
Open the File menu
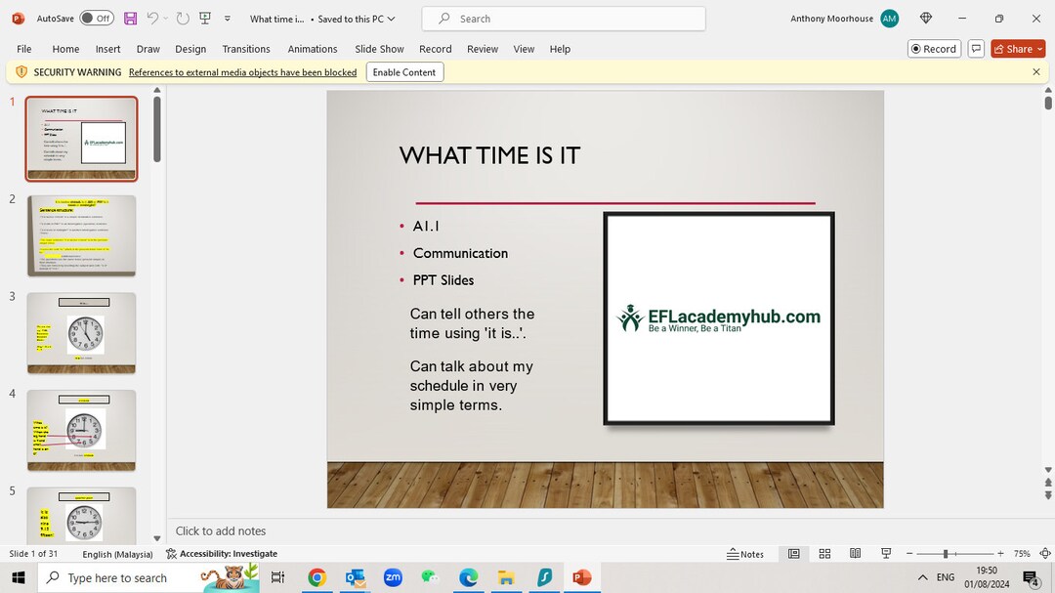point(22,49)
